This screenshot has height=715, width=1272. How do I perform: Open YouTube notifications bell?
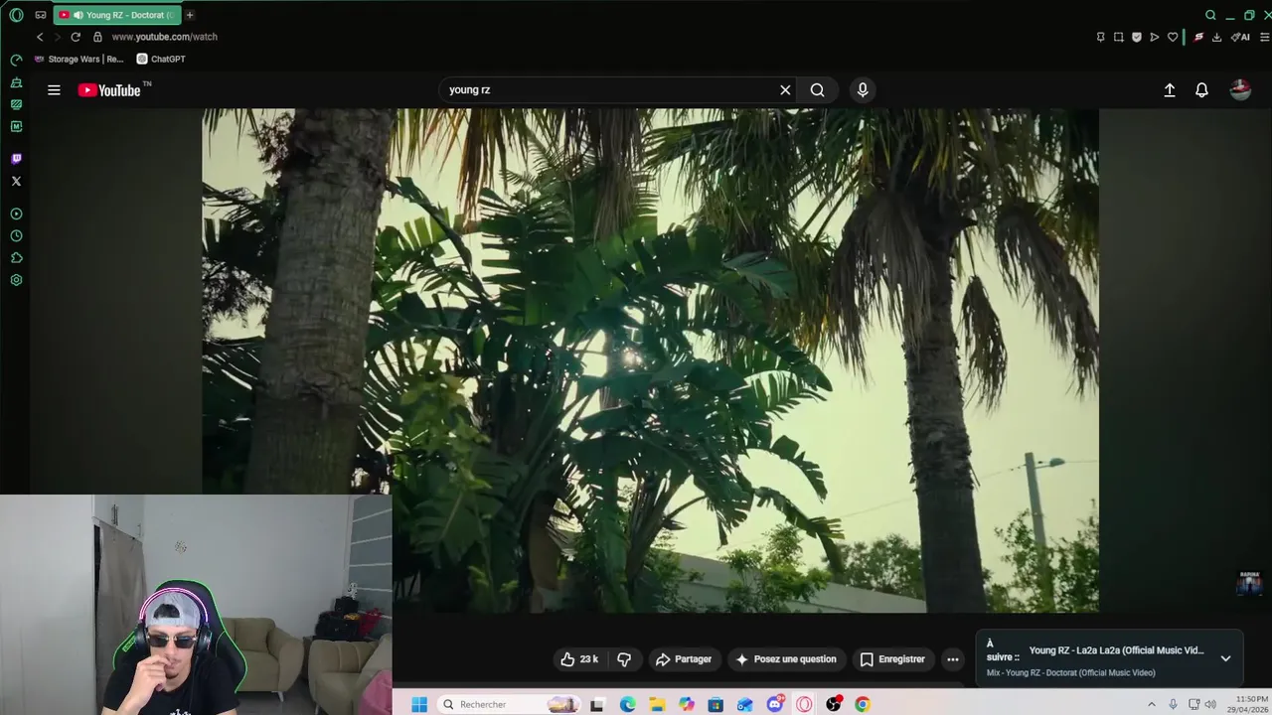[1201, 89]
